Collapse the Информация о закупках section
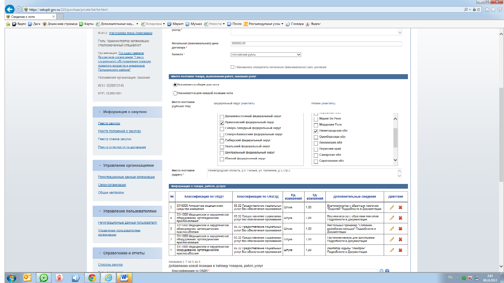 [100, 112]
